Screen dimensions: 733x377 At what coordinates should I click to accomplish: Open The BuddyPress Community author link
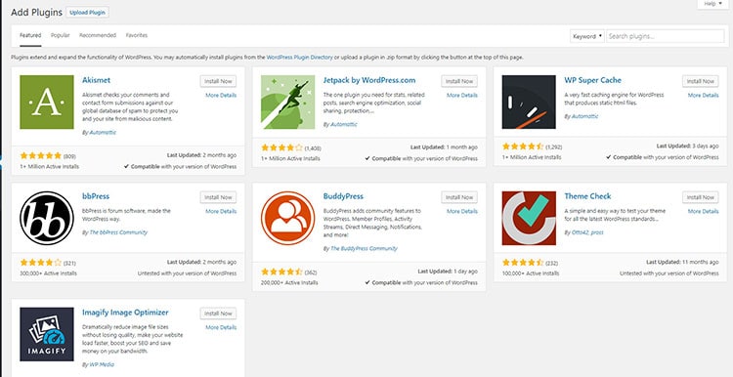tap(364, 248)
